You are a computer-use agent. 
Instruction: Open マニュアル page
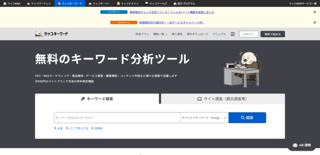[x=219, y=34]
